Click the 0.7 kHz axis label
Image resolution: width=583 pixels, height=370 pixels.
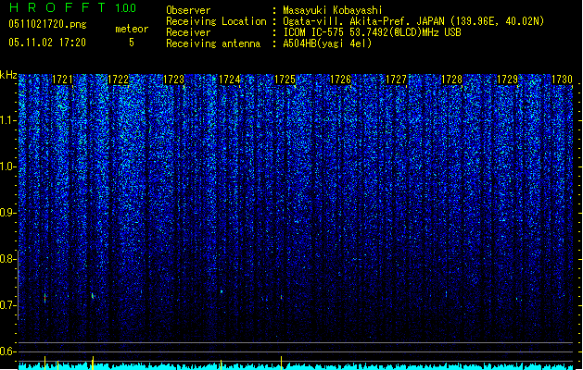click(8, 305)
